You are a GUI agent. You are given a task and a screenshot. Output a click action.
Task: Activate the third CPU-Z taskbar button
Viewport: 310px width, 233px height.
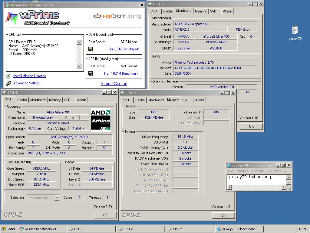pyautogui.click(x=190, y=229)
